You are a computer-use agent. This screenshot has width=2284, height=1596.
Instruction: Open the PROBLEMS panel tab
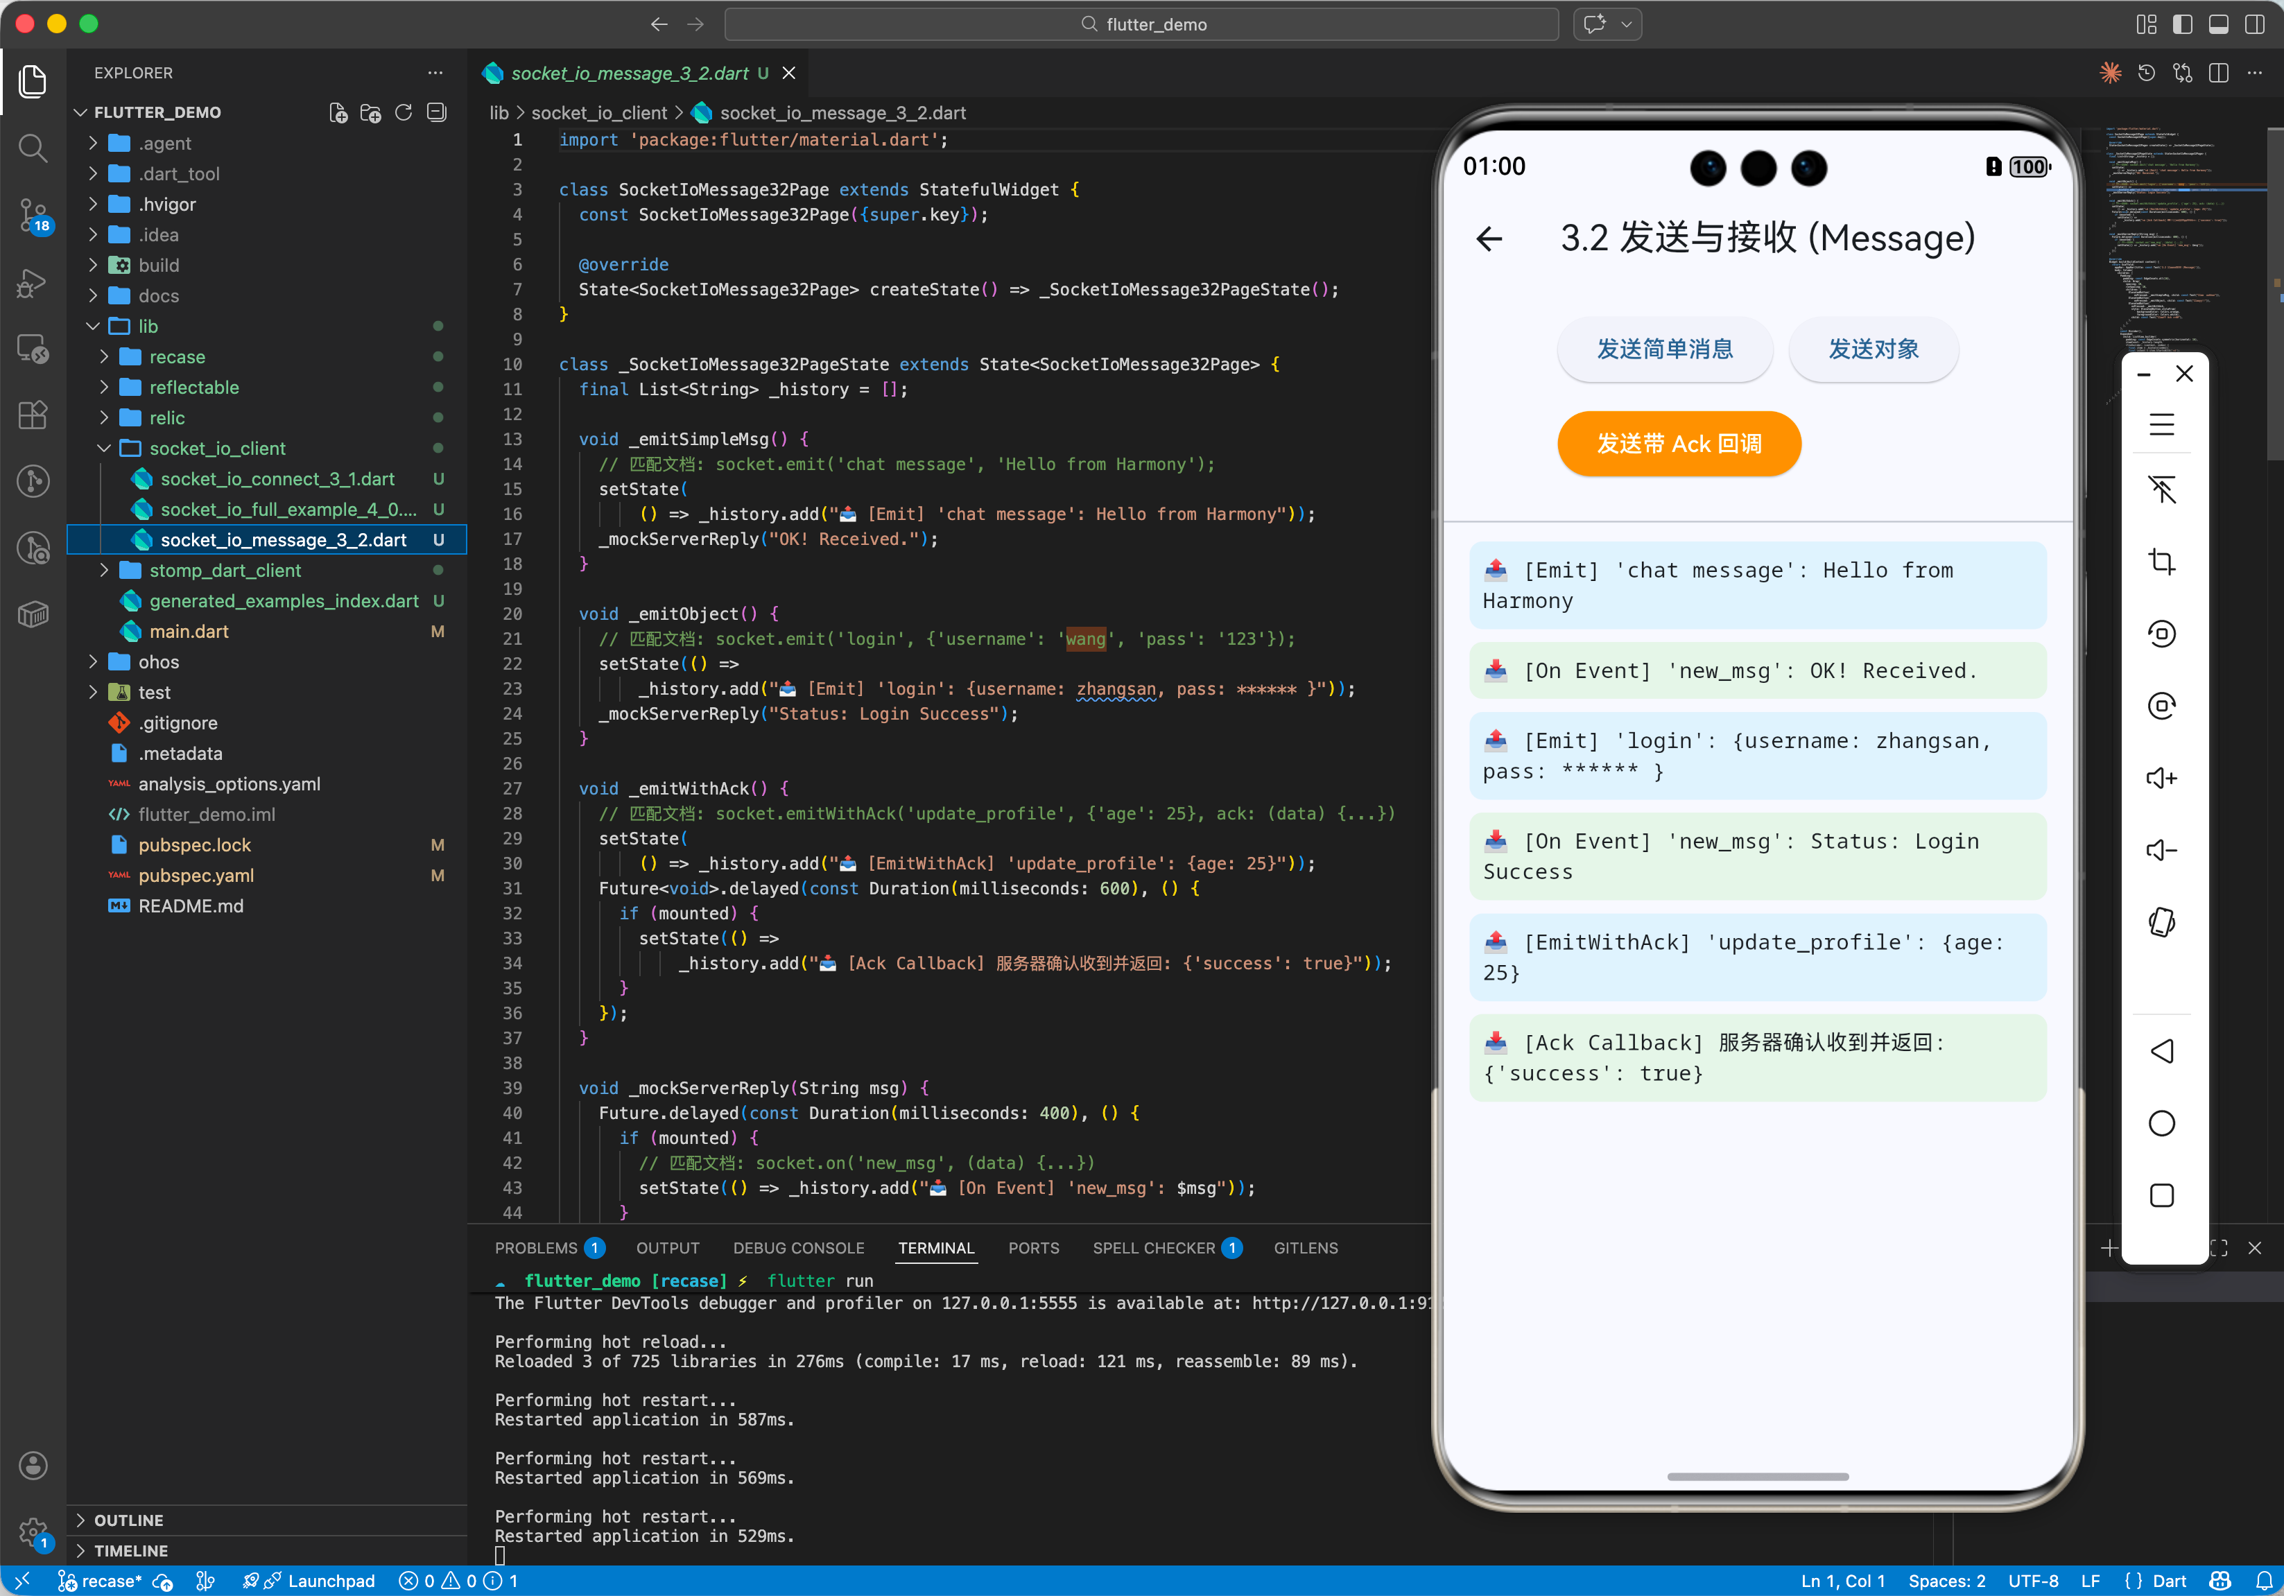pyautogui.click(x=536, y=1248)
